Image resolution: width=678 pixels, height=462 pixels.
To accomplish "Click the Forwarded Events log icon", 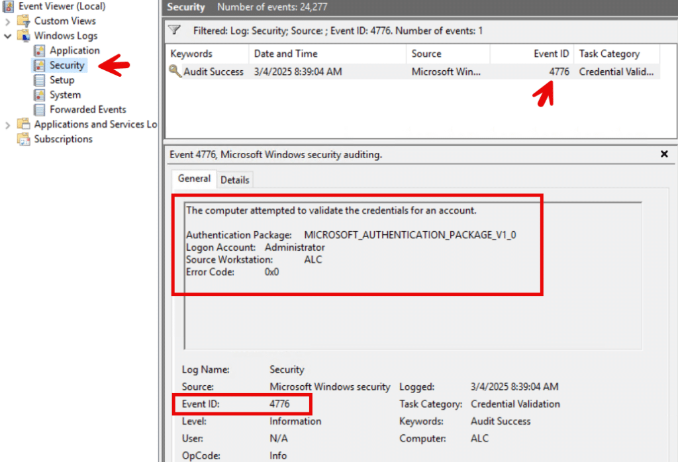I will [39, 109].
